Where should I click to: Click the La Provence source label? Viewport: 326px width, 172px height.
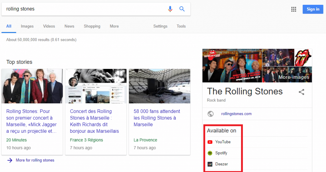point(145,140)
